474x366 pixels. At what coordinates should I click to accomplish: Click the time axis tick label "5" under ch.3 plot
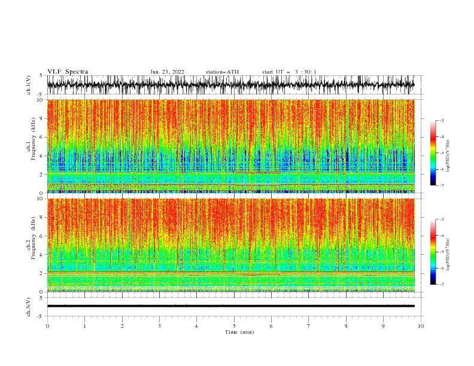pos(234,326)
